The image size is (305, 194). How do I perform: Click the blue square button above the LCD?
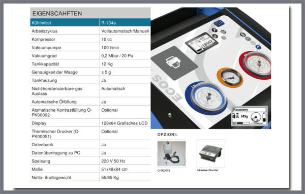click(x=219, y=23)
